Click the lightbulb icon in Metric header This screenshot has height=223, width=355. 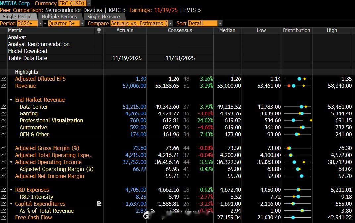(x=99, y=31)
